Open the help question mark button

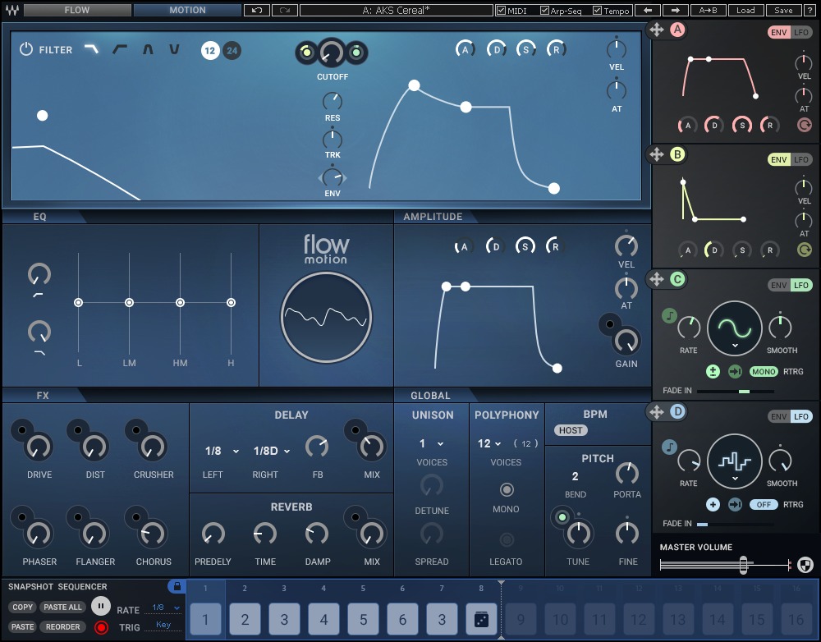pyautogui.click(x=810, y=10)
